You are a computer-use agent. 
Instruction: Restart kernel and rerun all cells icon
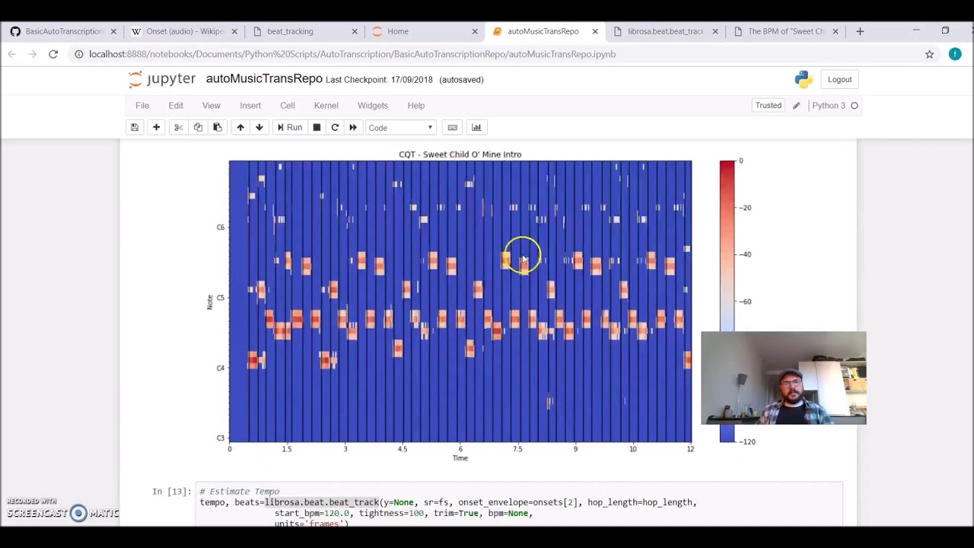[x=353, y=128]
